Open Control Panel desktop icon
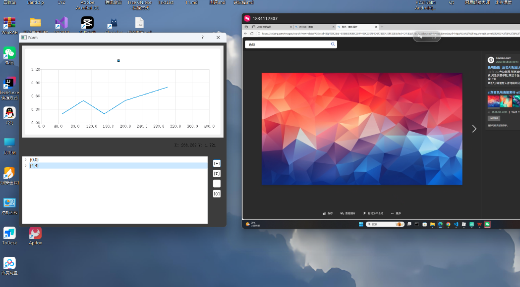This screenshot has width=520, height=287. click(9, 206)
